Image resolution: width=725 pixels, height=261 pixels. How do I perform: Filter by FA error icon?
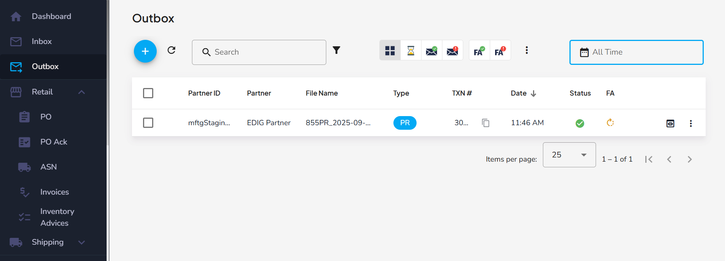[x=500, y=50]
